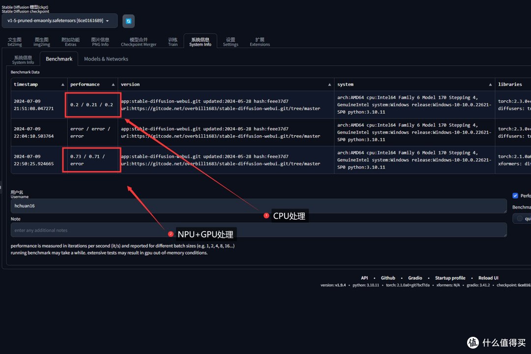Toggle the Perfo... checkbox on the right
The width and height of the screenshot is (531, 354).
tap(515, 196)
